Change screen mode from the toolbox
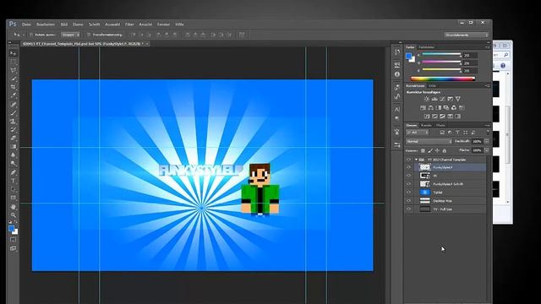 pyautogui.click(x=14, y=247)
